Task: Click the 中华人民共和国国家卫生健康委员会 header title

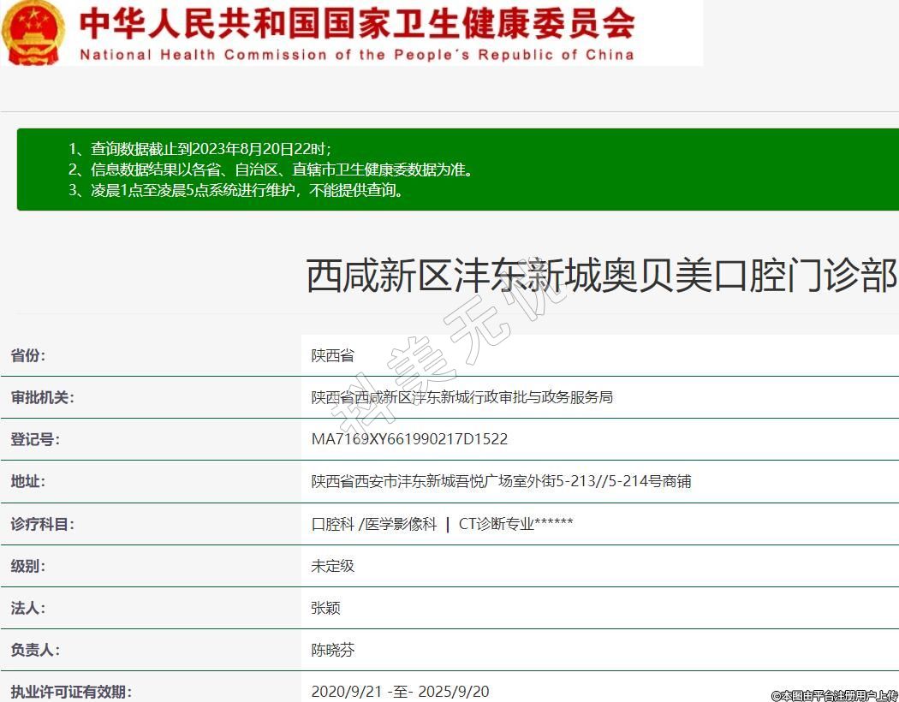Action: point(357,23)
